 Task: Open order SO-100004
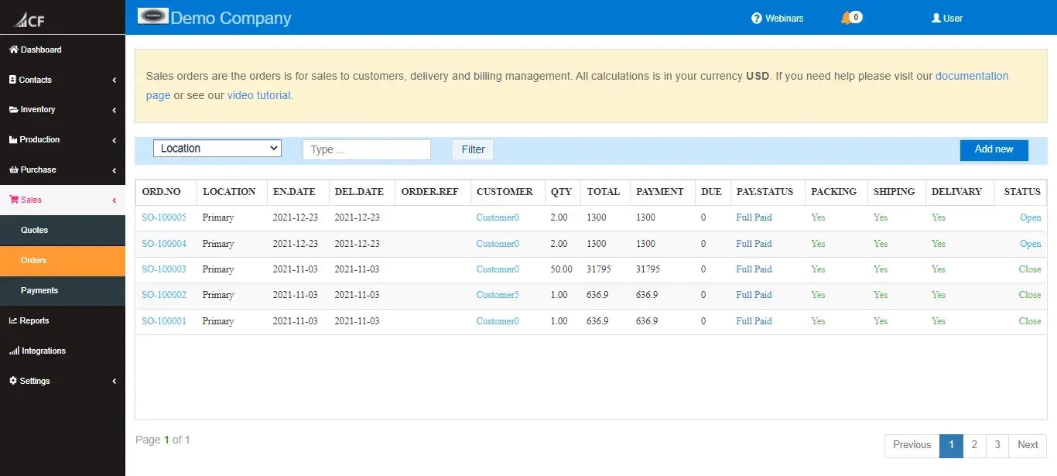(x=164, y=244)
